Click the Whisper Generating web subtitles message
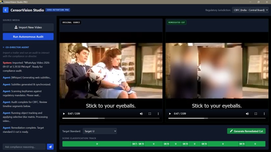The width and height of the screenshot is (271, 152). click(27, 78)
